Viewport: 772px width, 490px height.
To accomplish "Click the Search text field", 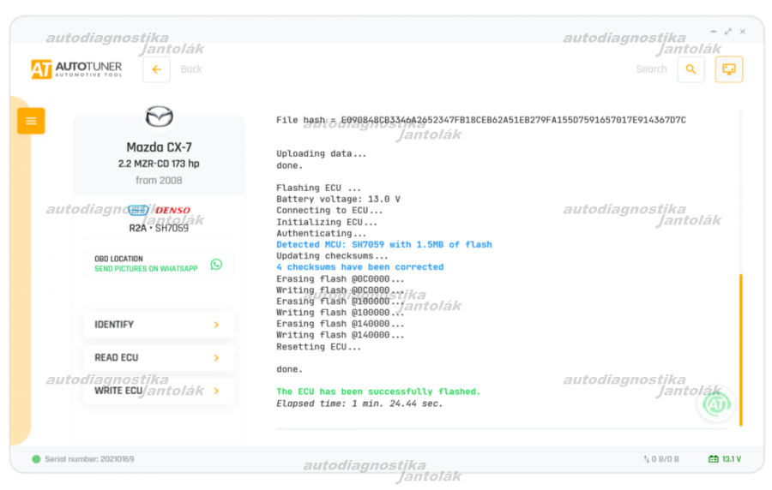I will [x=651, y=69].
